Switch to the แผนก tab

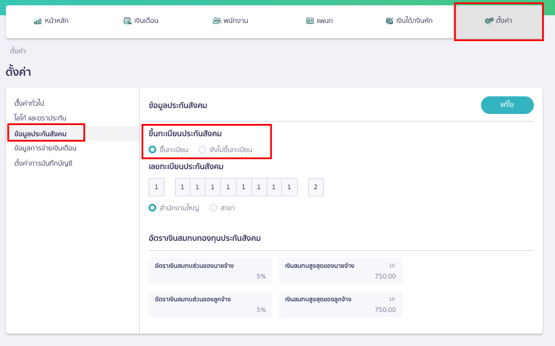pos(319,21)
